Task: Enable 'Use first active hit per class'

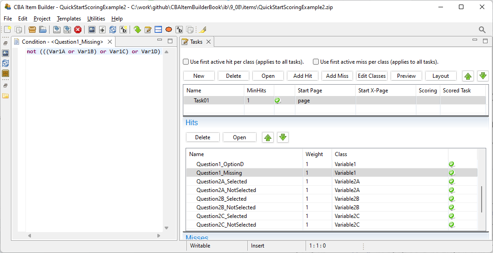Action: [x=186, y=62]
